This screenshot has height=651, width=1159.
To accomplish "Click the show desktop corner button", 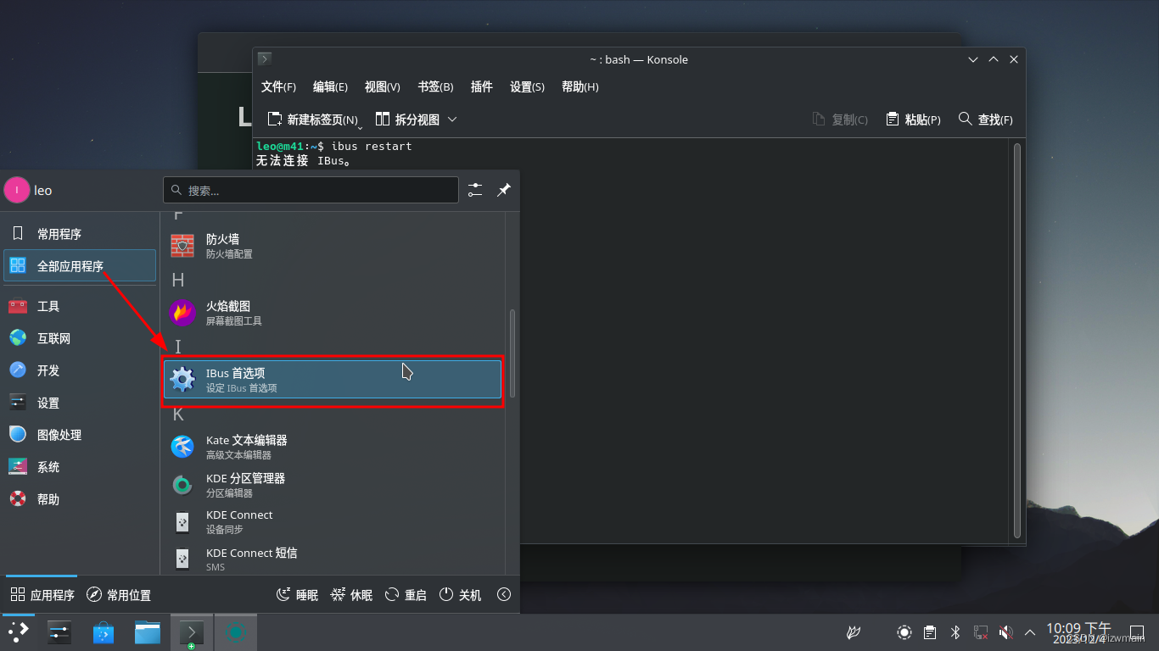I will pyautogui.click(x=1137, y=632).
